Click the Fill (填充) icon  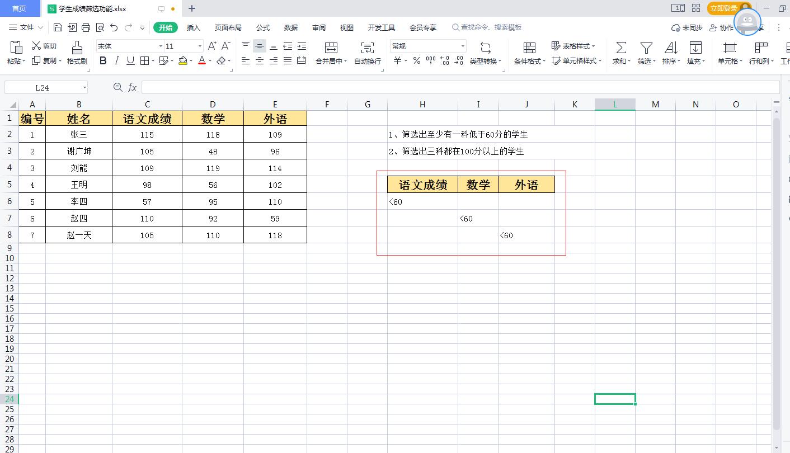click(x=695, y=47)
